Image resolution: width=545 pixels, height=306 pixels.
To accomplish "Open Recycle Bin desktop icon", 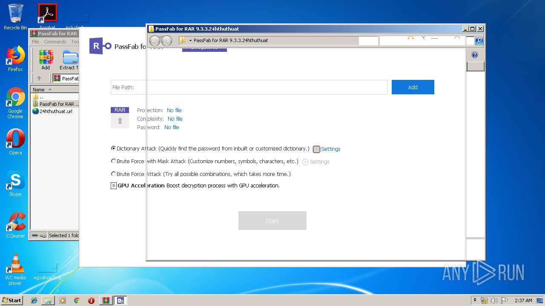I will pyautogui.click(x=15, y=17).
